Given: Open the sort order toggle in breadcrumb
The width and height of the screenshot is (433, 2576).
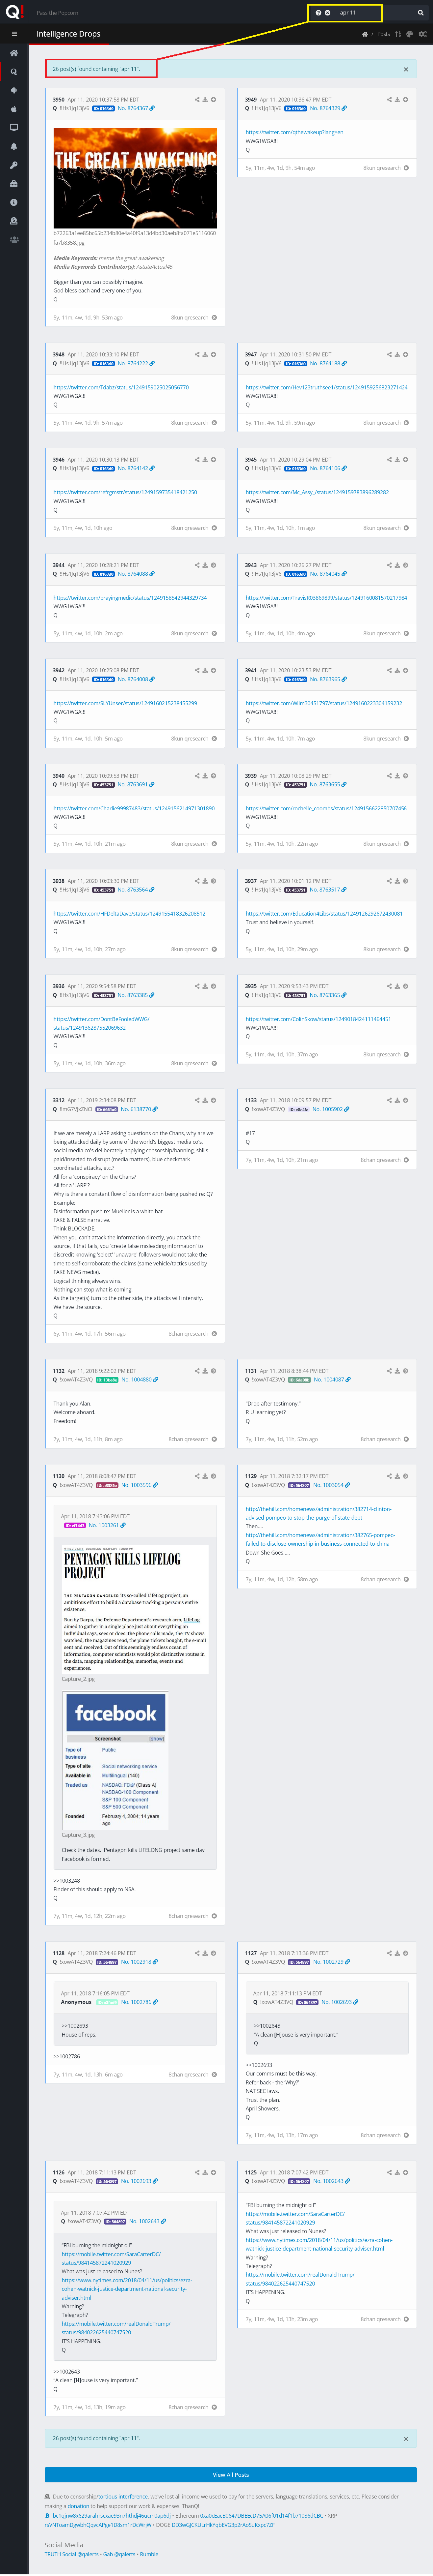Looking at the screenshot, I should (x=398, y=34).
